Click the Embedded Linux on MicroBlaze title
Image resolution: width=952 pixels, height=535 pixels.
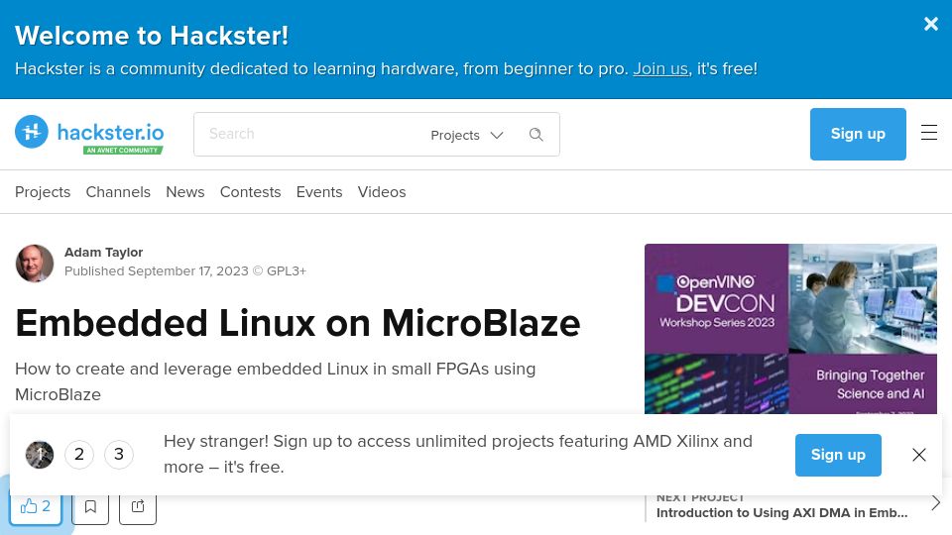coord(297,323)
